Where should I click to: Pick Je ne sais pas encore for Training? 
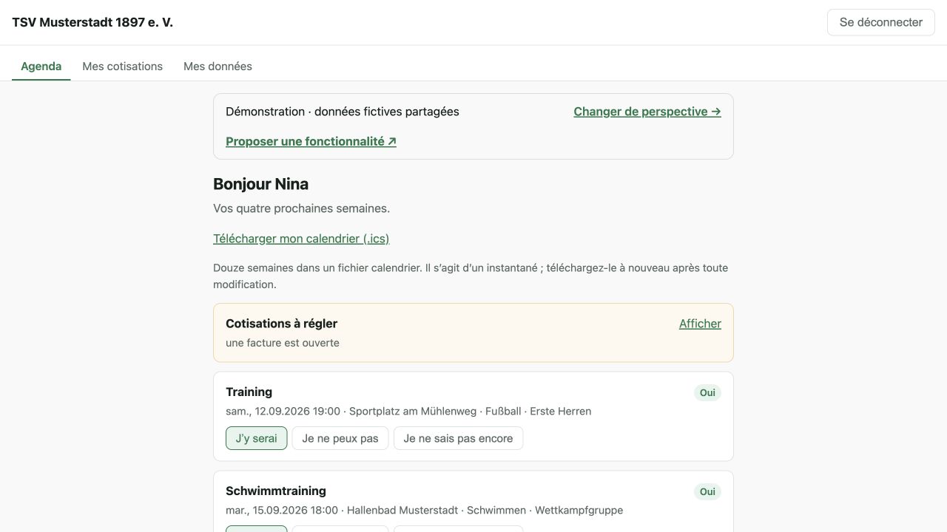pyautogui.click(x=458, y=438)
